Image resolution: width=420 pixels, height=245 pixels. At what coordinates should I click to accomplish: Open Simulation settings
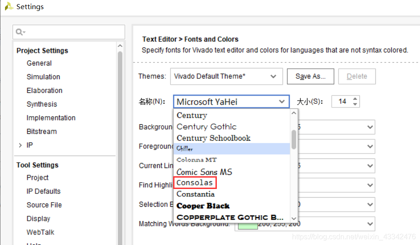[43, 77]
